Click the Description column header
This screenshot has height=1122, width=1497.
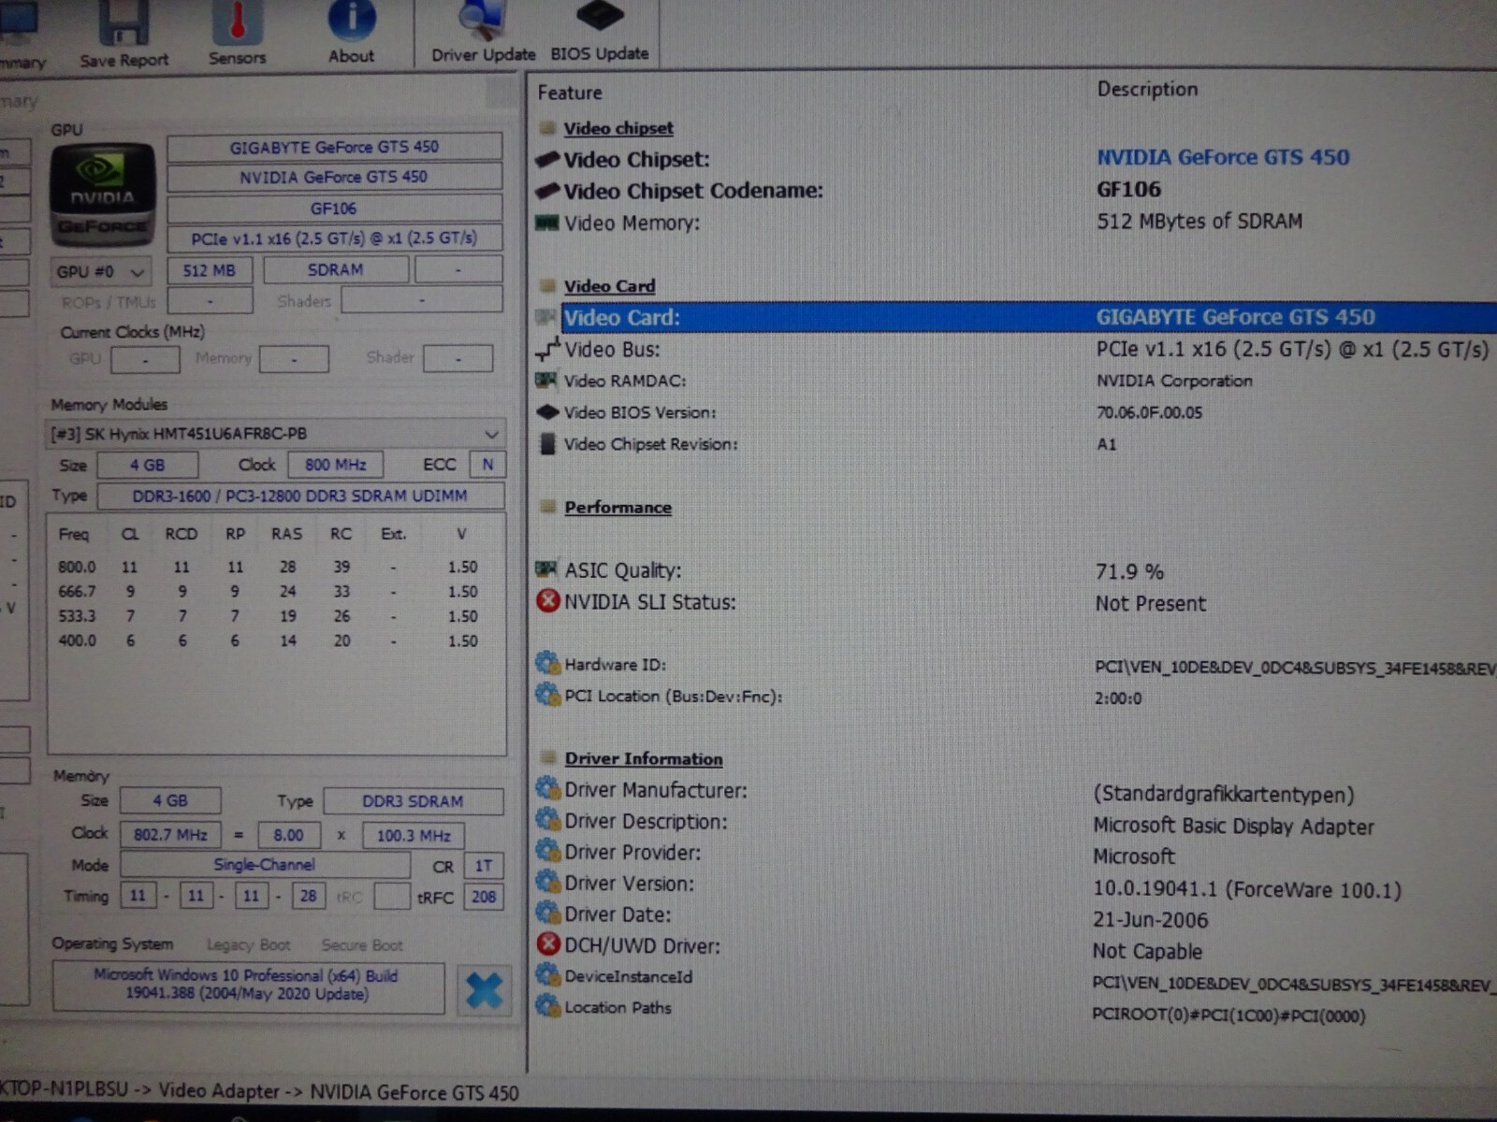point(1147,90)
